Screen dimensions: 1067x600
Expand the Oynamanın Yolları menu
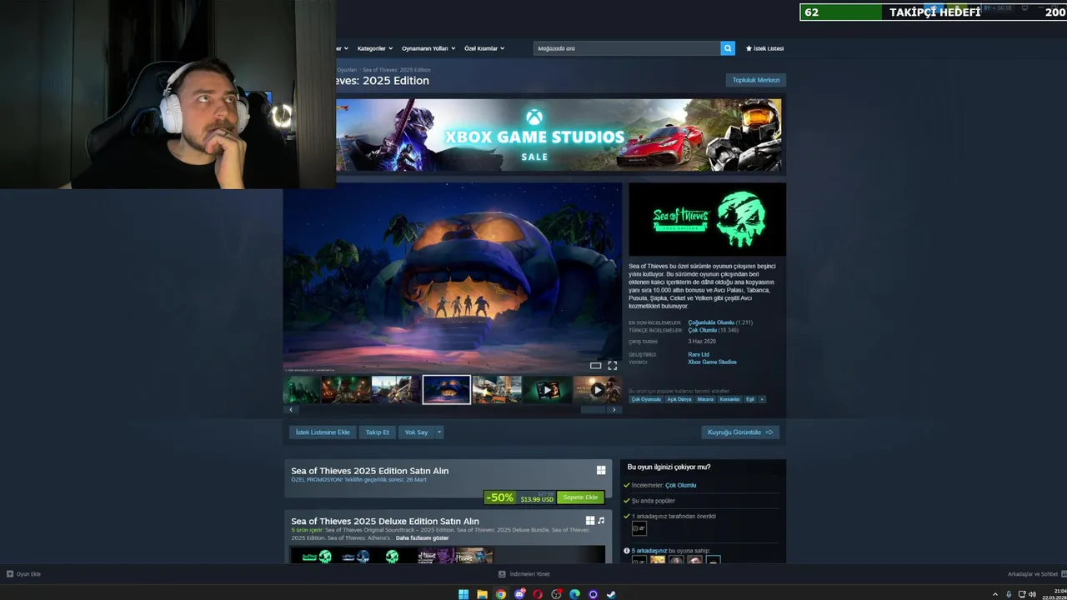tap(428, 48)
